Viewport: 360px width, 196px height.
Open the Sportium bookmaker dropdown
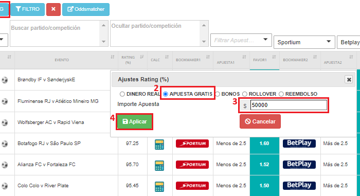coord(304,42)
